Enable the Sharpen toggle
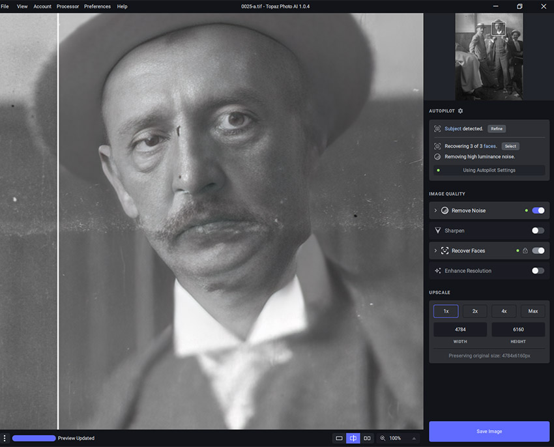This screenshot has width=554, height=447. (538, 230)
